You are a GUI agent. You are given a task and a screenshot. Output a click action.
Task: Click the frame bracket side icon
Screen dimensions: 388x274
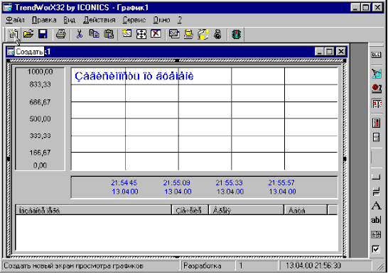pyautogui.click(x=376, y=177)
